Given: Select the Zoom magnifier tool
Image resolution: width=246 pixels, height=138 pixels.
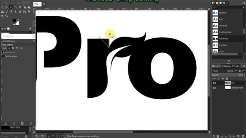Looking at the screenshot, I should (x=7, y=16).
